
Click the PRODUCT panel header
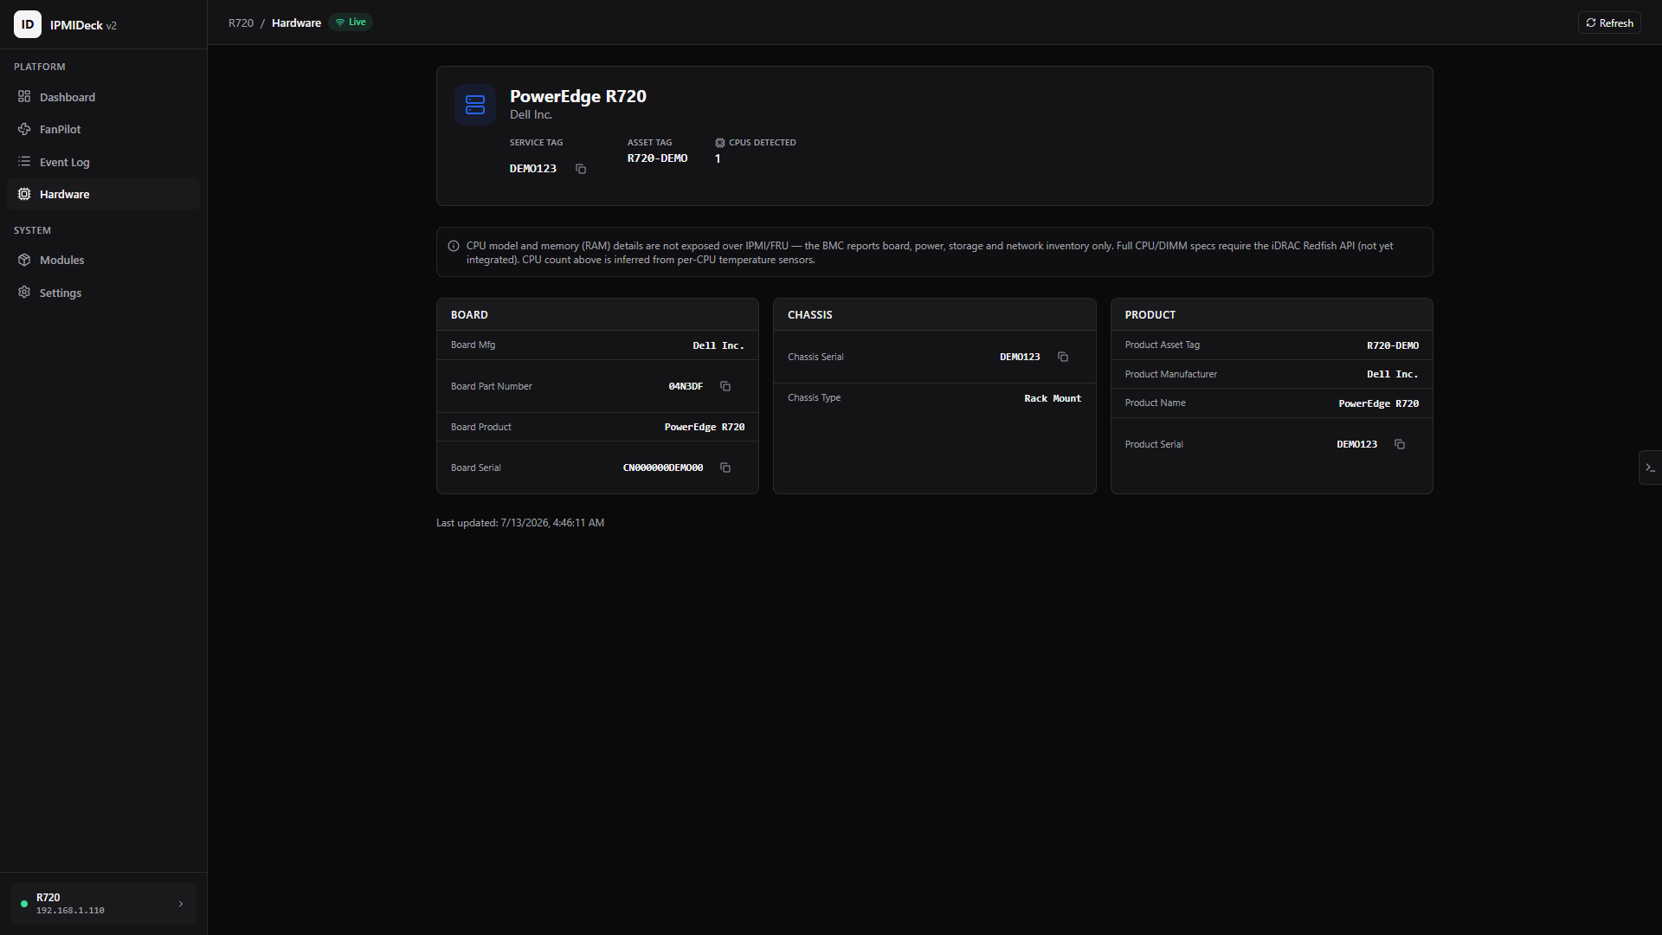pos(1272,314)
